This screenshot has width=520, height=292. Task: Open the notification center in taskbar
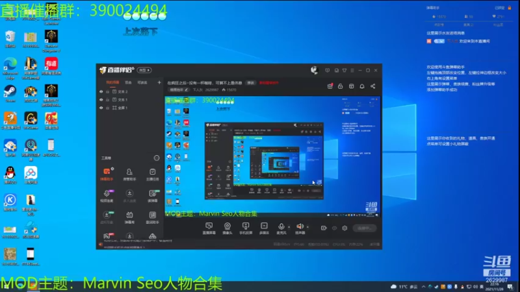click(x=511, y=287)
